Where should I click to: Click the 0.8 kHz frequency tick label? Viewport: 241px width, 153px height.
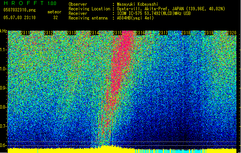[3, 107]
